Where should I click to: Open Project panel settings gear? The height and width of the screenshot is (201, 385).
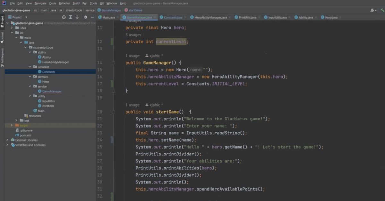pos(86,17)
